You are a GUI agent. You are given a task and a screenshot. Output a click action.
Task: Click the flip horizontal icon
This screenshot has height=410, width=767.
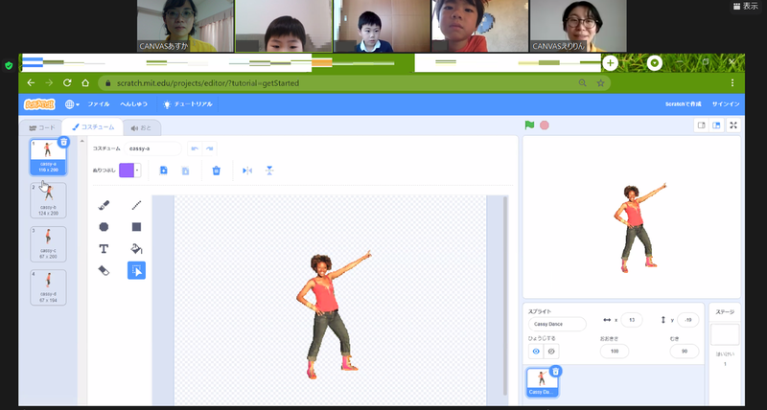click(246, 171)
